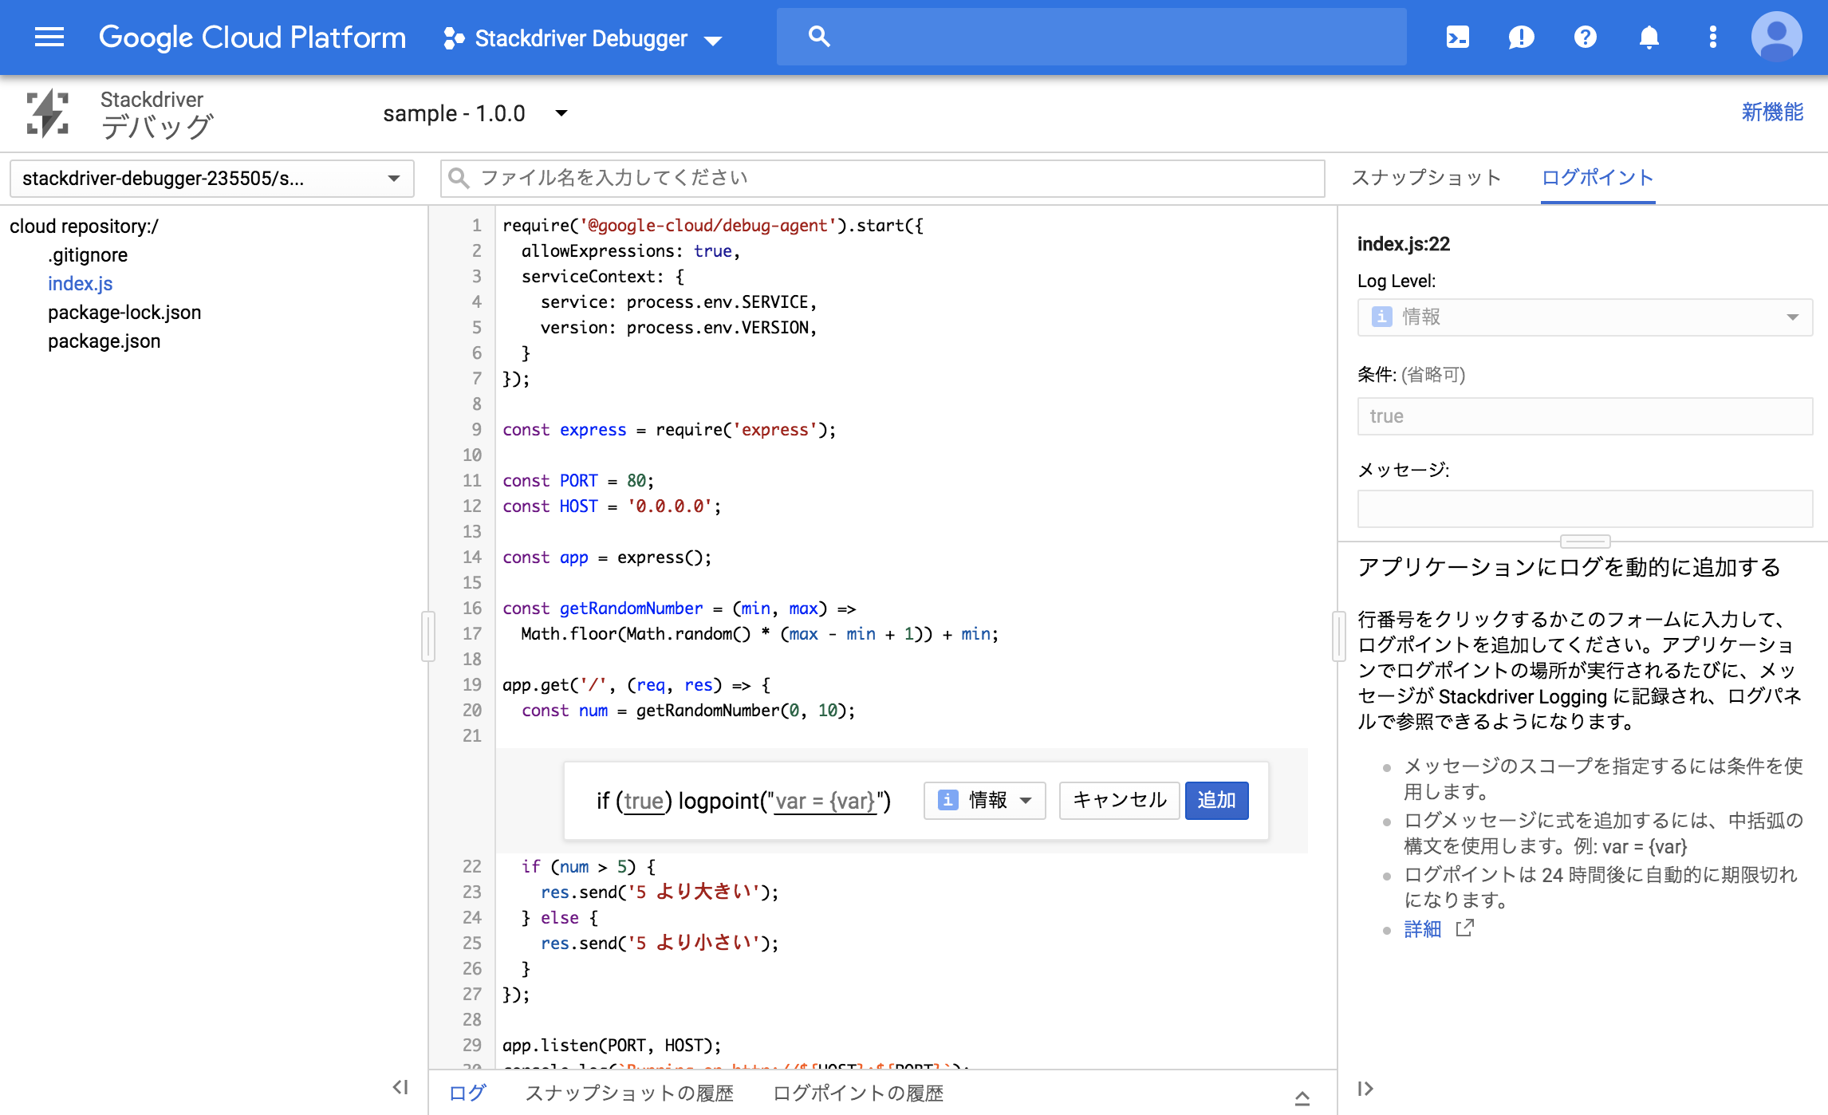
Task: Open the 詳細 documentation link
Action: (x=1422, y=928)
